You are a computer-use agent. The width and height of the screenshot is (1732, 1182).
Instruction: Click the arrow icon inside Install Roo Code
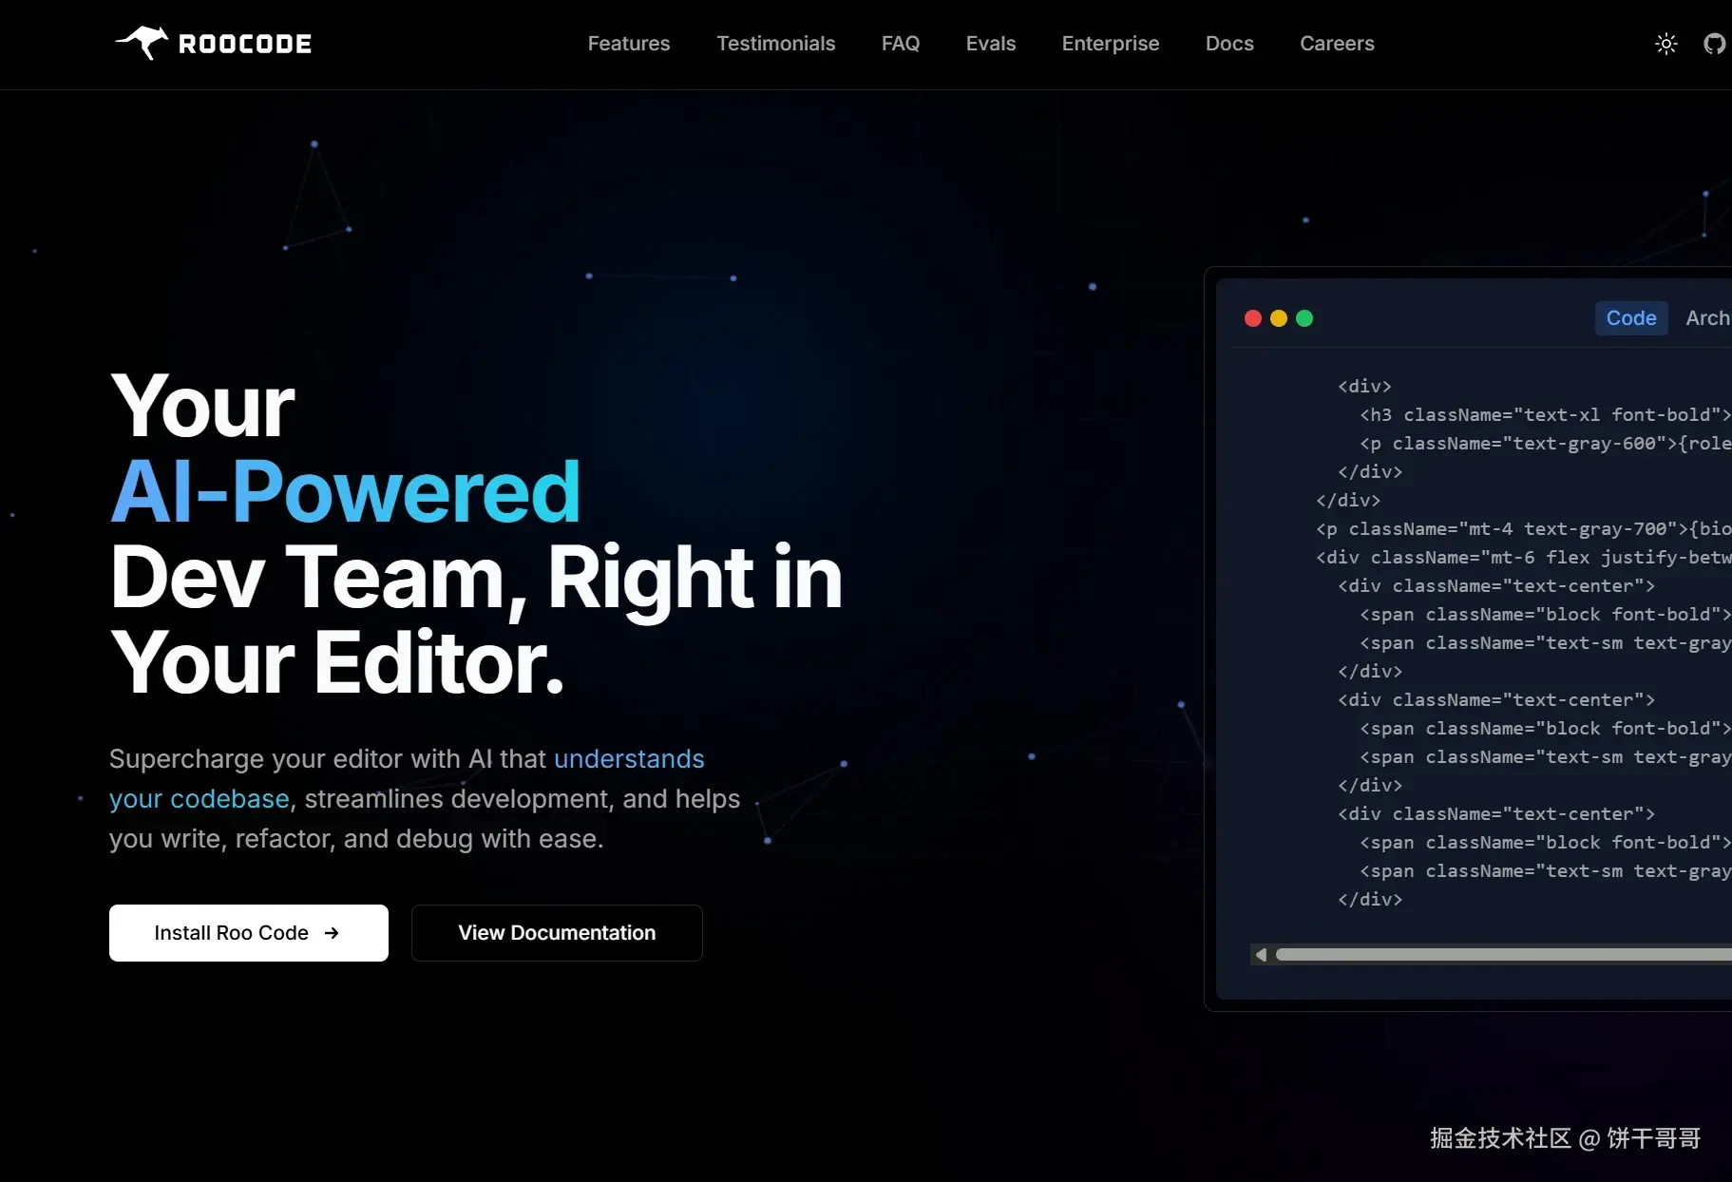click(332, 933)
